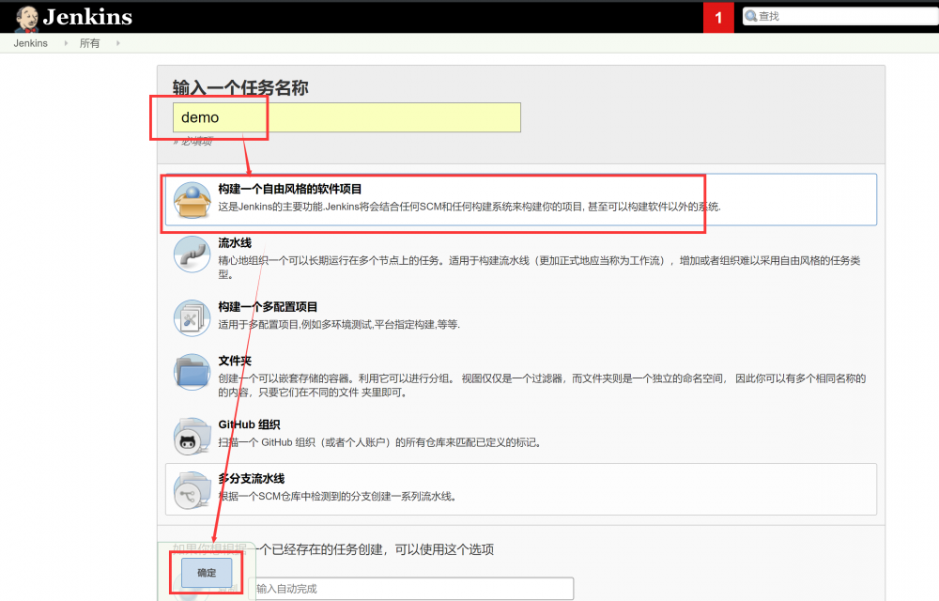Click the 构建一个多配置项目 icon

pos(192,317)
